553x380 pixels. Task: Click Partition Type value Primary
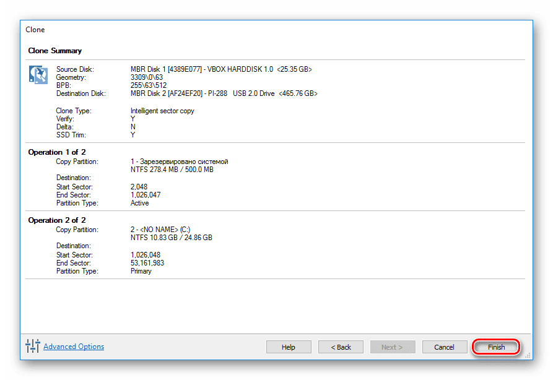coord(141,271)
